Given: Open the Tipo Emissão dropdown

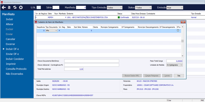Looking at the screenshot, I should pos(115,8).
